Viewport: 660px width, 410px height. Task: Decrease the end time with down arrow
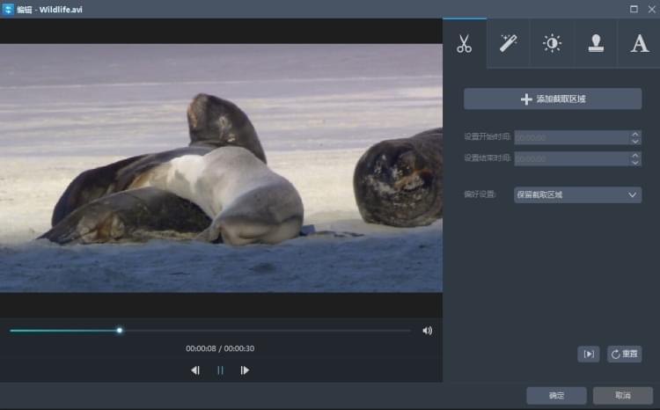(635, 163)
